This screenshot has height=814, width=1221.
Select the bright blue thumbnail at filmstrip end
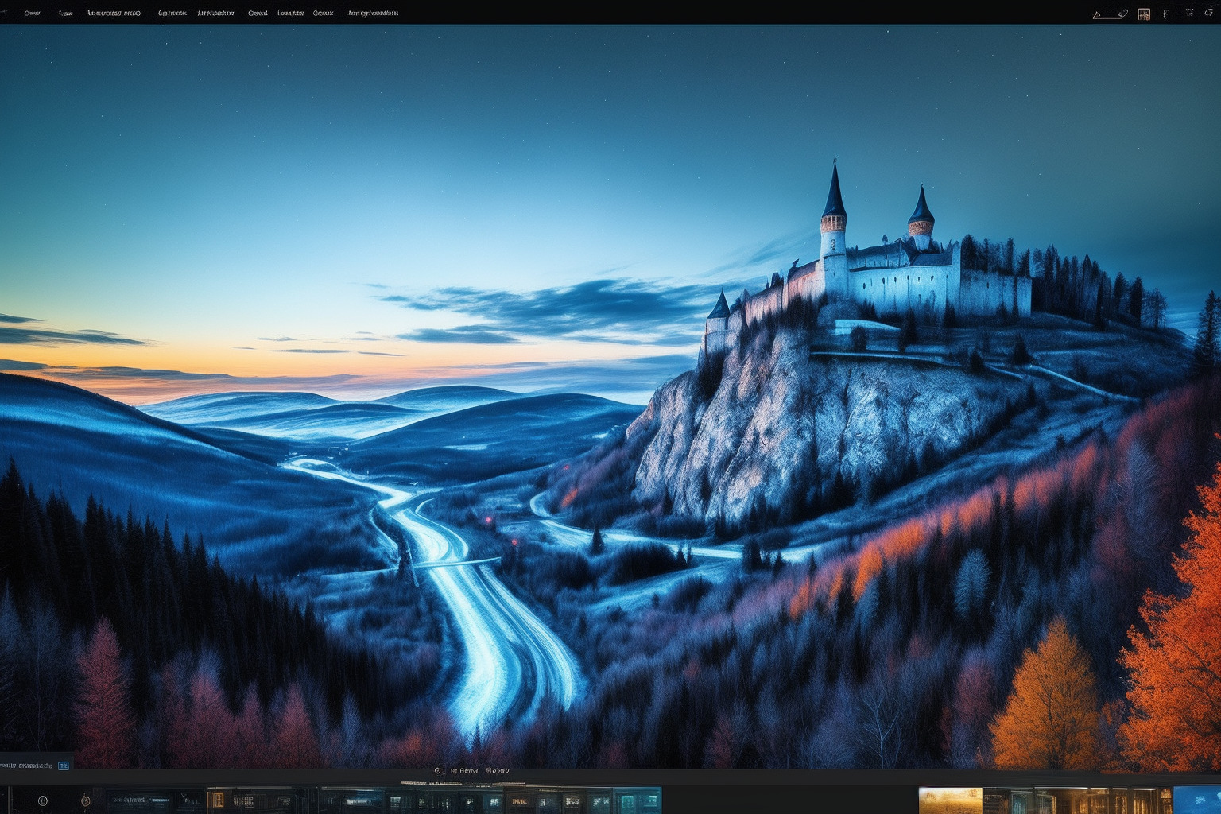tap(1197, 800)
